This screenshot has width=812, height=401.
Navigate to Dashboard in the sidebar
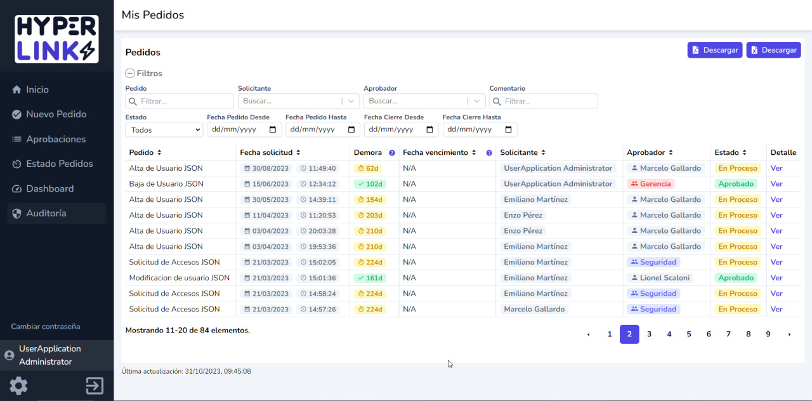[49, 188]
